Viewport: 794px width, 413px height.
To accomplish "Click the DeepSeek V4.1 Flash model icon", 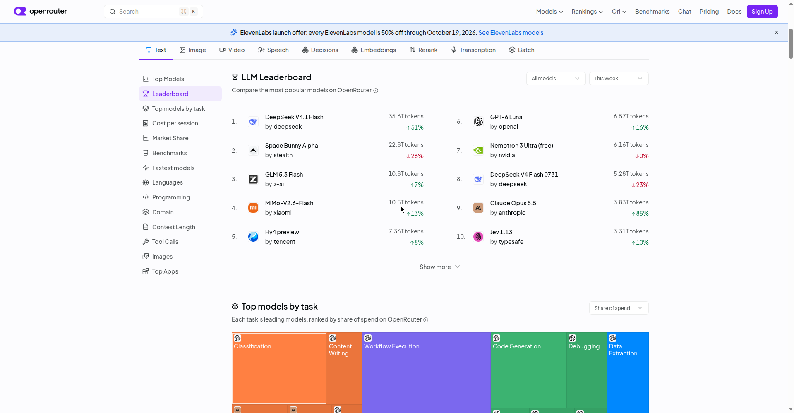I will click(253, 122).
